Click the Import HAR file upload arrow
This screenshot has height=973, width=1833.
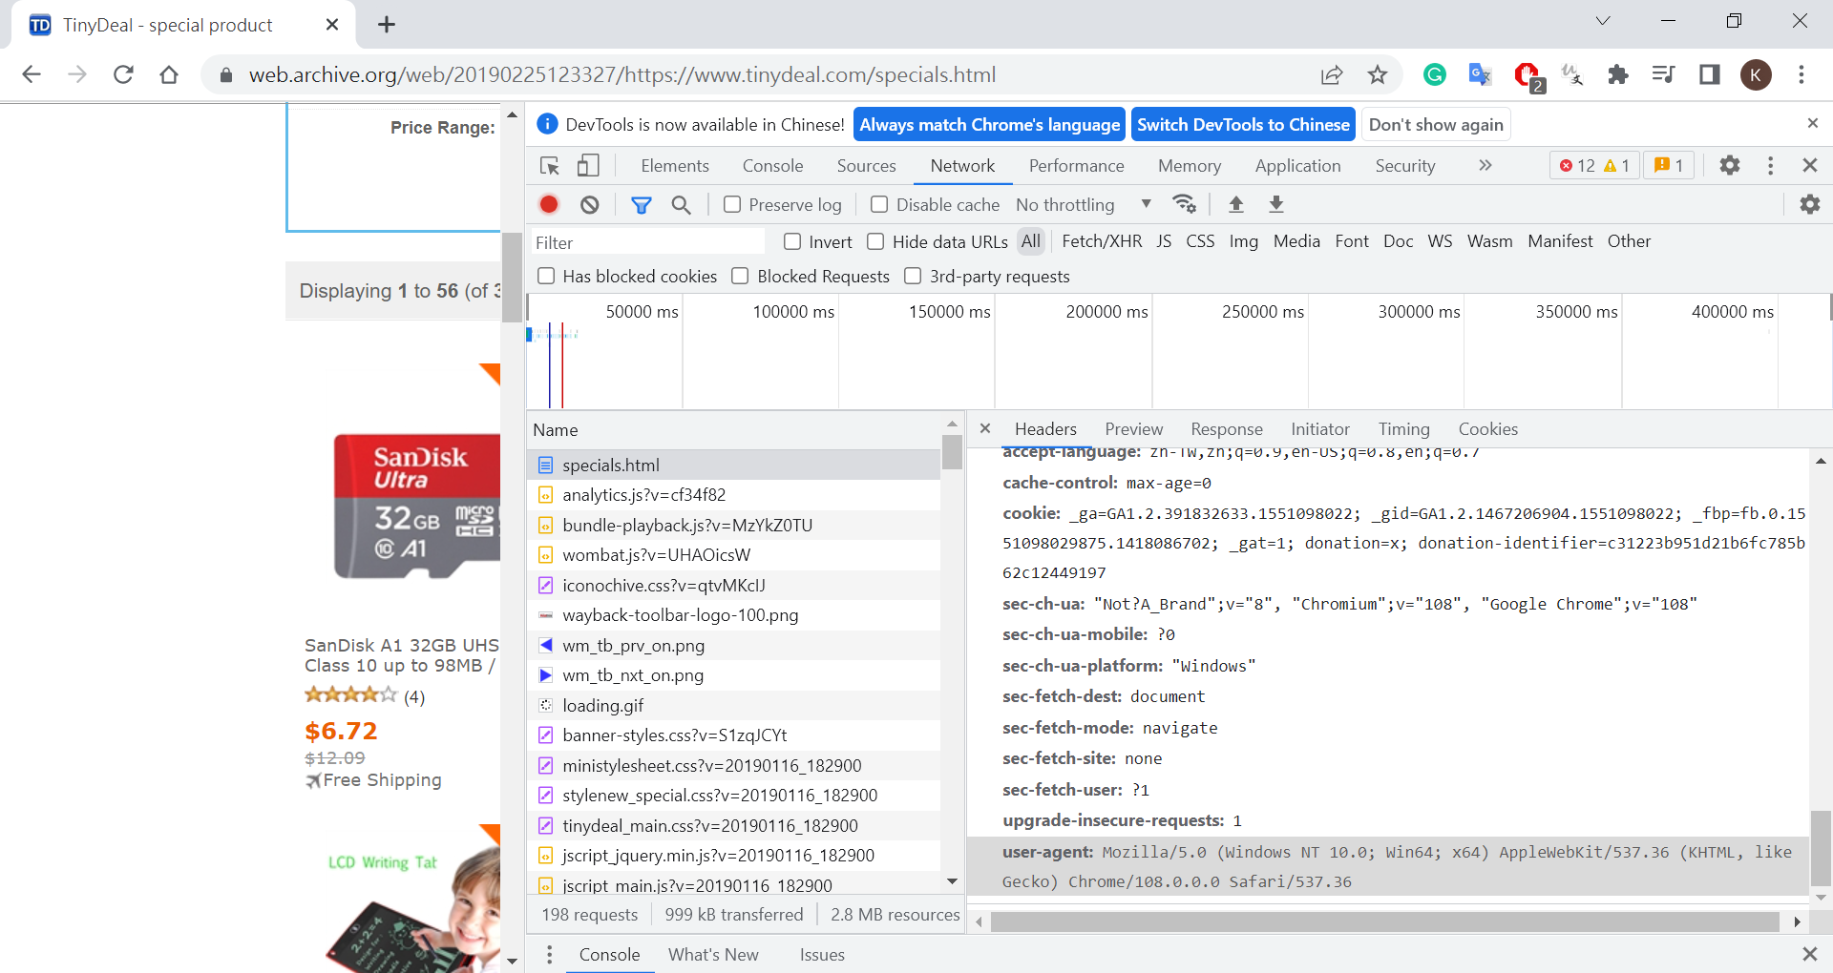tap(1236, 204)
